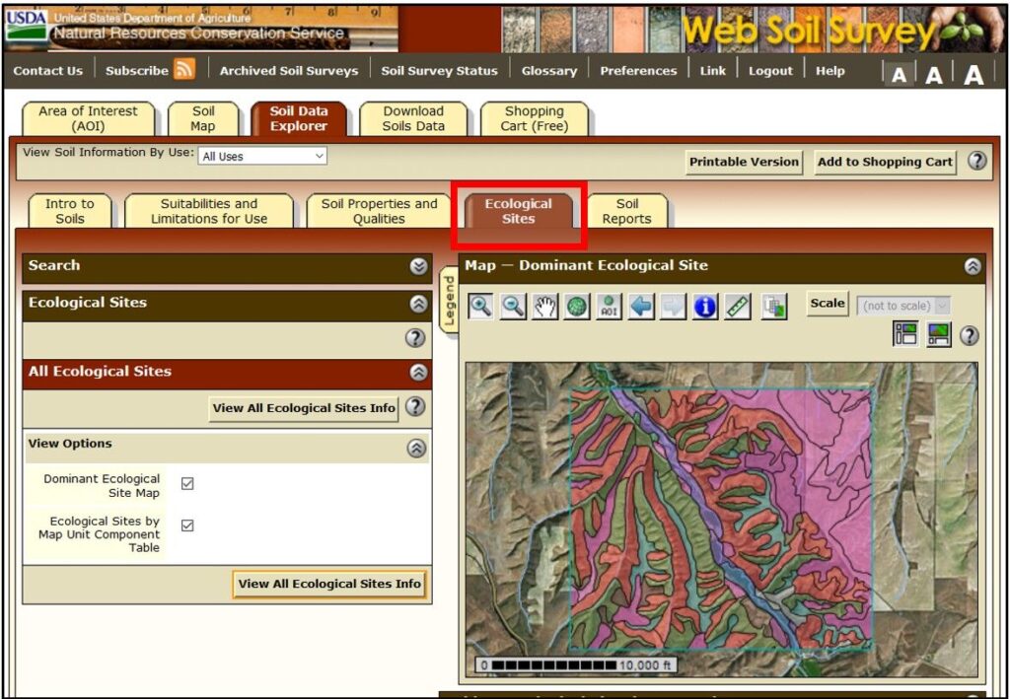
Task: Open help in Ecological Sites panel
Action: point(415,338)
